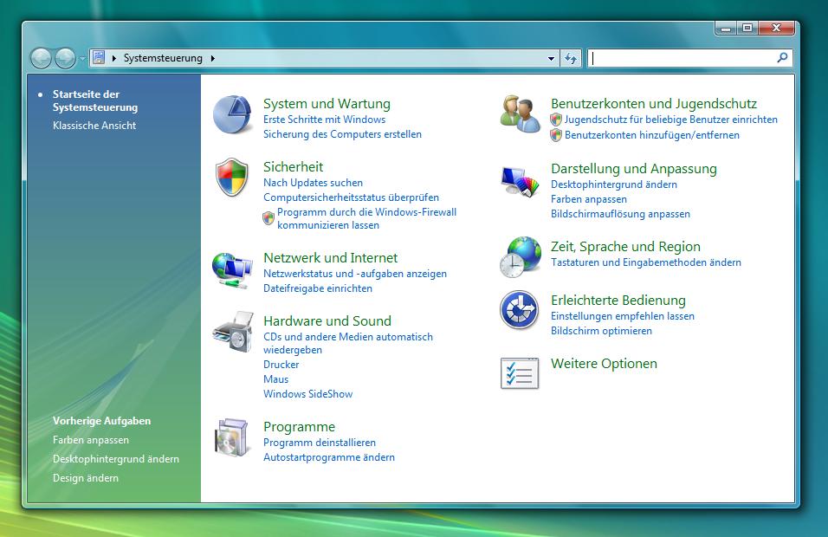Open the Erleichterte Bedienung accessibility icon

(520, 310)
